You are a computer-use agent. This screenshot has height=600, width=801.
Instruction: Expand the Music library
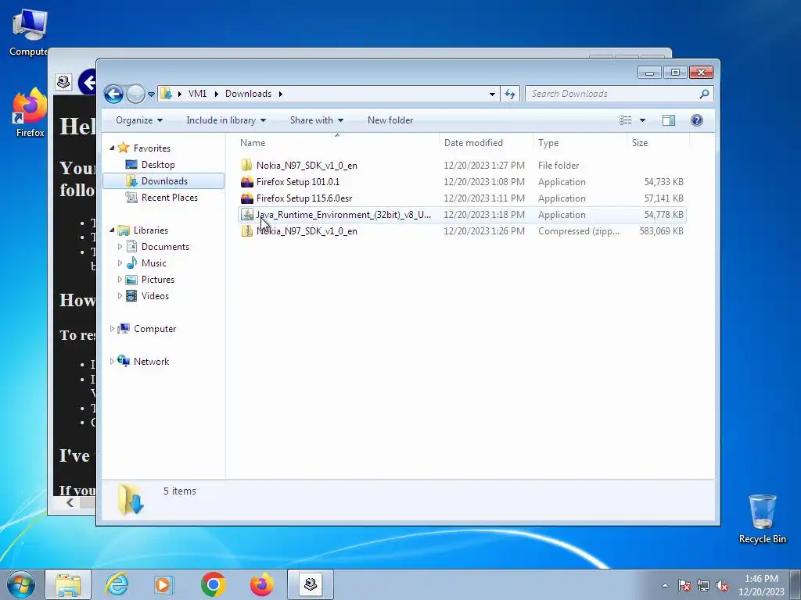(x=120, y=263)
